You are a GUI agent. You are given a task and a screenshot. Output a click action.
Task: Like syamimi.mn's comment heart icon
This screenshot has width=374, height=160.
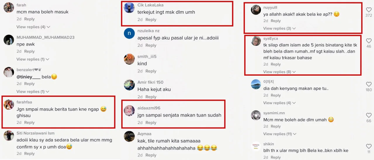pos(369,115)
